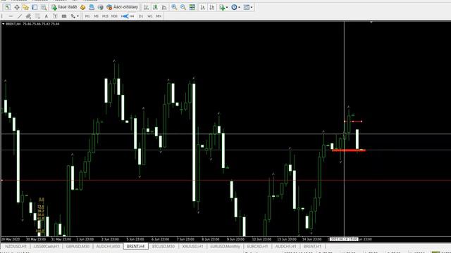Open the GBPUSD,M30 chart tab
The height and width of the screenshot is (253, 451).
tap(78, 247)
